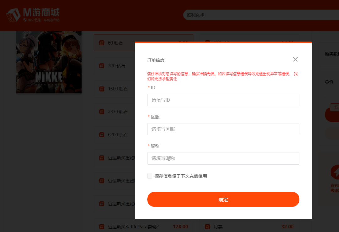
Task: Click the 128.00 price label
Action: click(x=180, y=227)
